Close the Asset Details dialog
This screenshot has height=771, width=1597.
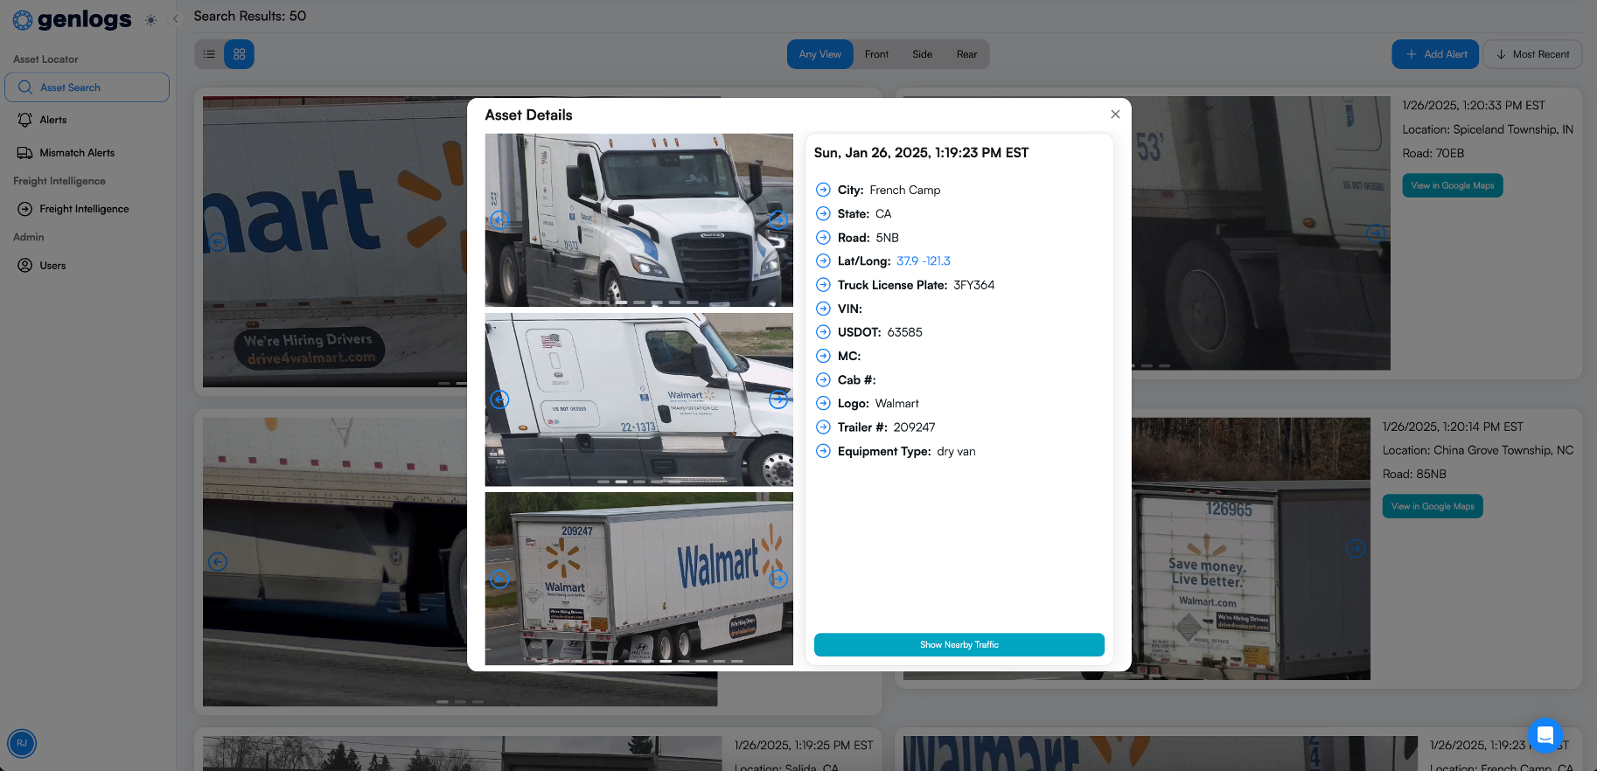click(x=1115, y=115)
